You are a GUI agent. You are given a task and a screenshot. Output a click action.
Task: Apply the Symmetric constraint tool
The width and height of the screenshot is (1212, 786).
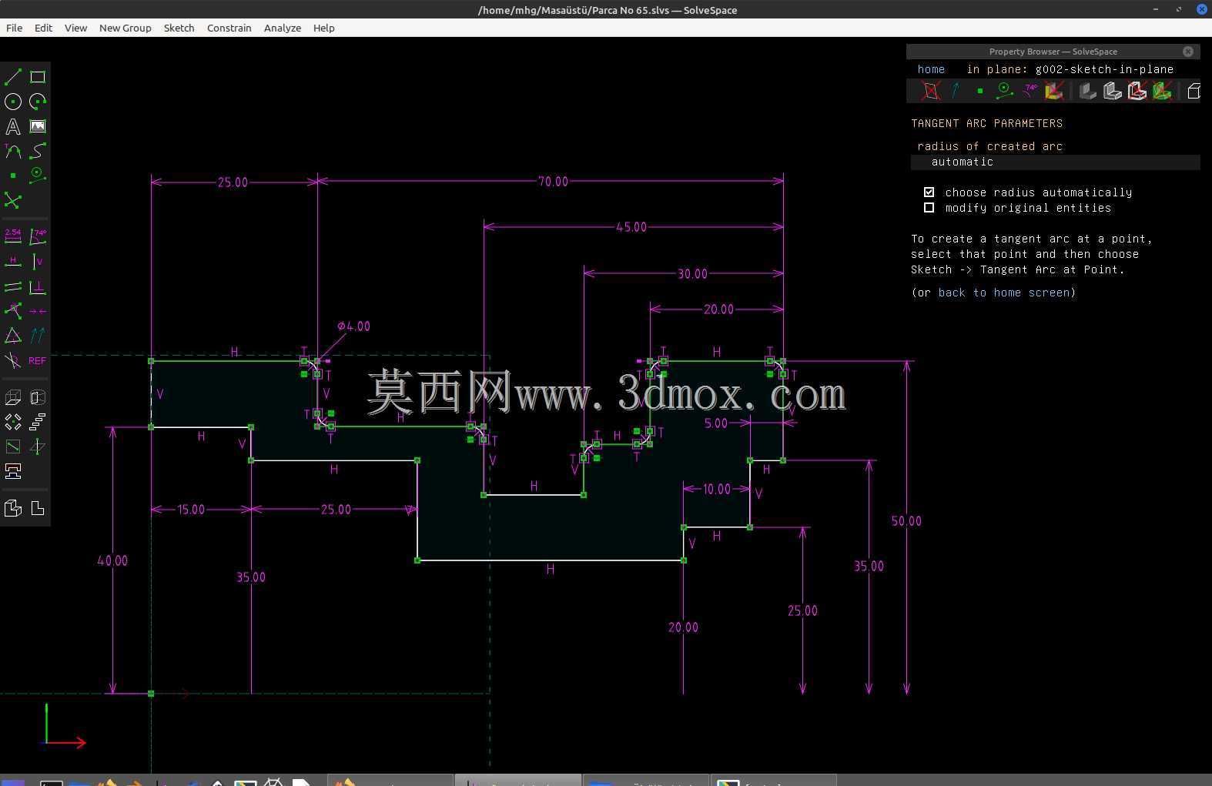pyautogui.click(x=37, y=311)
